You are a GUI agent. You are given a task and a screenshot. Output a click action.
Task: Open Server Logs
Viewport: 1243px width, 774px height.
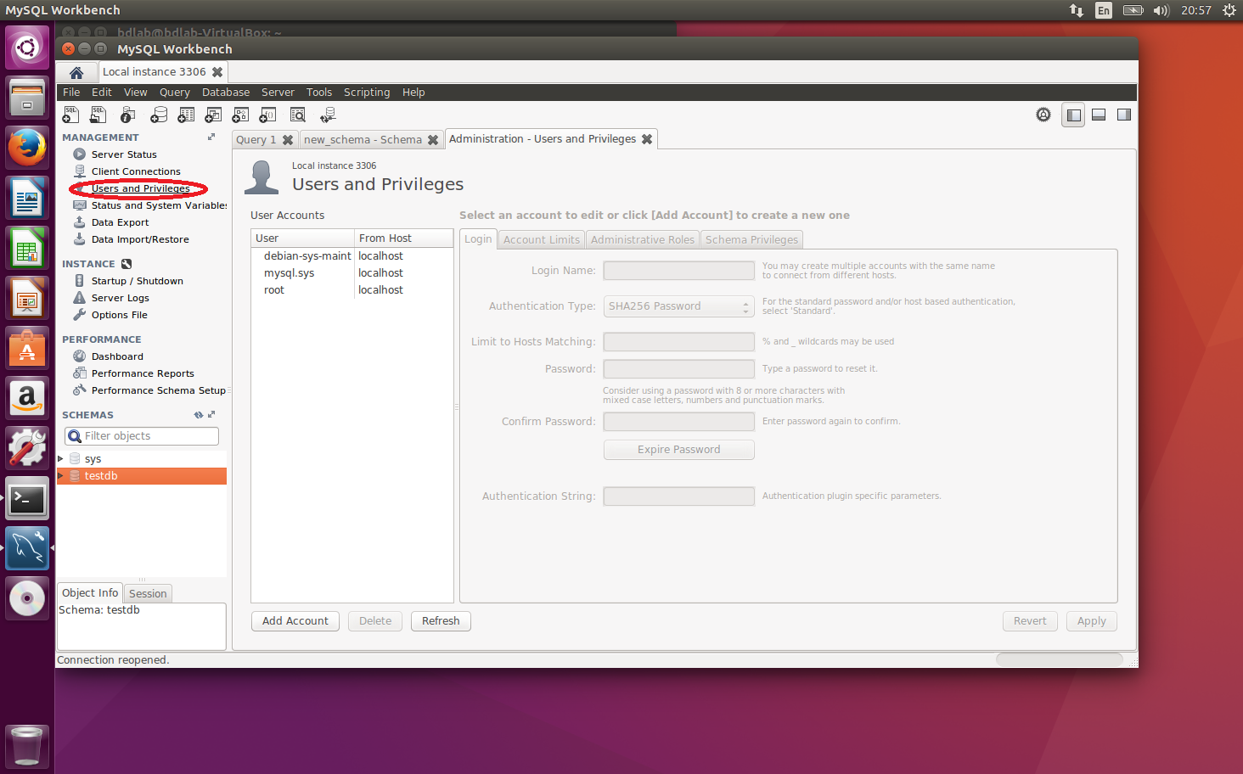pos(120,298)
